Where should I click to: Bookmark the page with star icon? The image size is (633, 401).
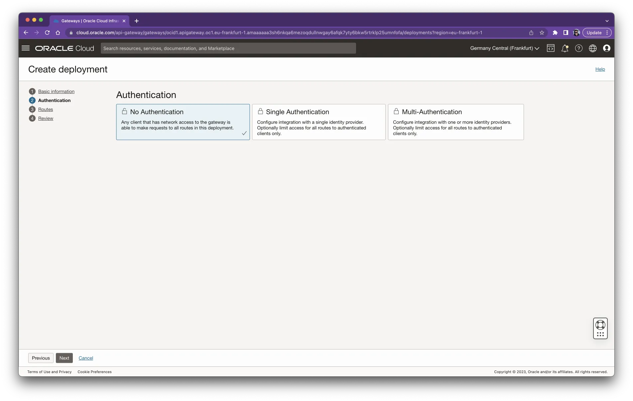(542, 33)
